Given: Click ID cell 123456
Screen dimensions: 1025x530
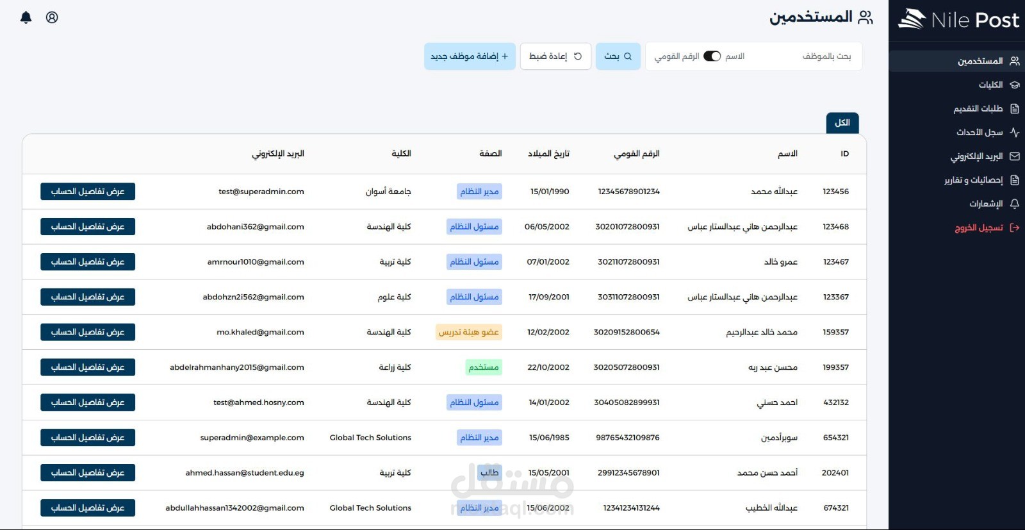Looking at the screenshot, I should 836,192.
